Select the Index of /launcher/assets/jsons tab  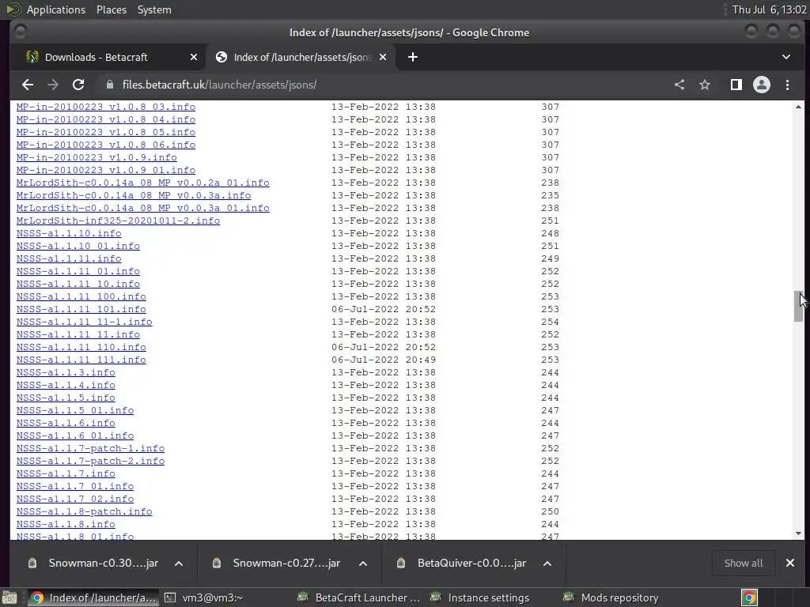301,57
